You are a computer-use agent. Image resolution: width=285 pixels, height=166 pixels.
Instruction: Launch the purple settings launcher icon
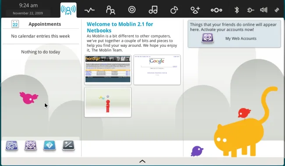(x=31, y=145)
